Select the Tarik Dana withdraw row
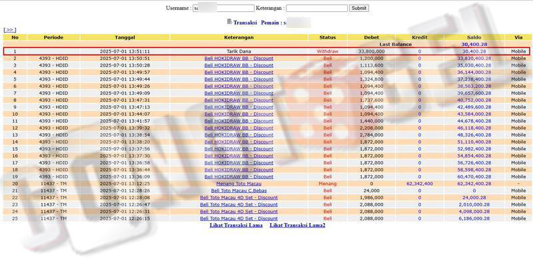 pyautogui.click(x=266, y=51)
